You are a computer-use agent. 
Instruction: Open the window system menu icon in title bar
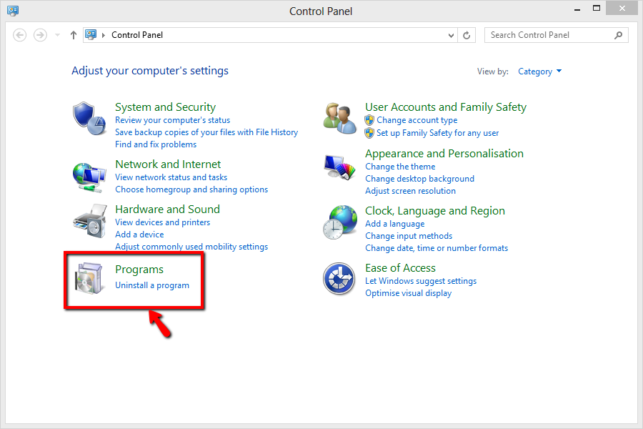(13, 11)
